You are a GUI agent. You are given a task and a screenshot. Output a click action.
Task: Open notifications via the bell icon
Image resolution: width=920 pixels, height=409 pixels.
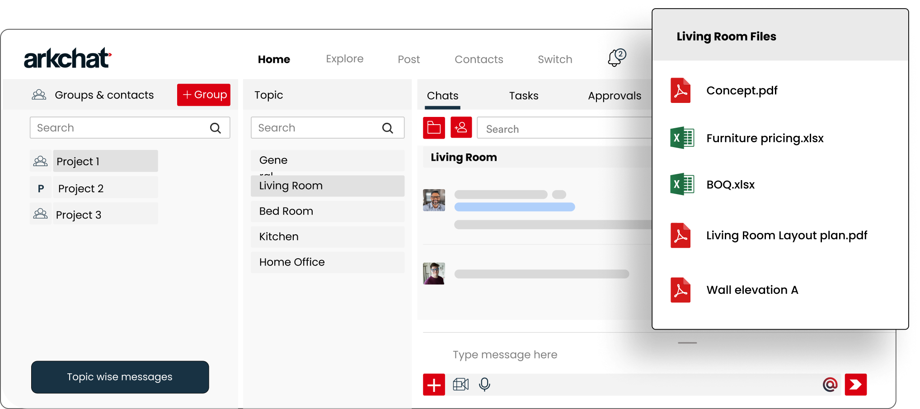(x=615, y=58)
